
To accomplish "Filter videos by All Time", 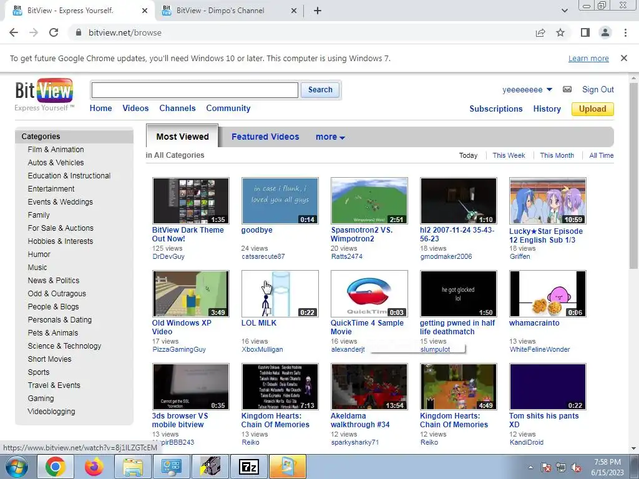I will pyautogui.click(x=601, y=155).
